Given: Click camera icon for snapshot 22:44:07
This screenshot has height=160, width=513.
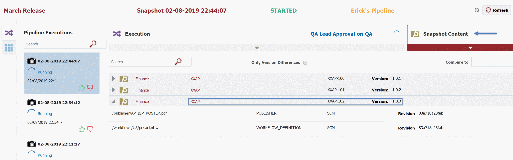Looking at the screenshot, I should 32,61.
